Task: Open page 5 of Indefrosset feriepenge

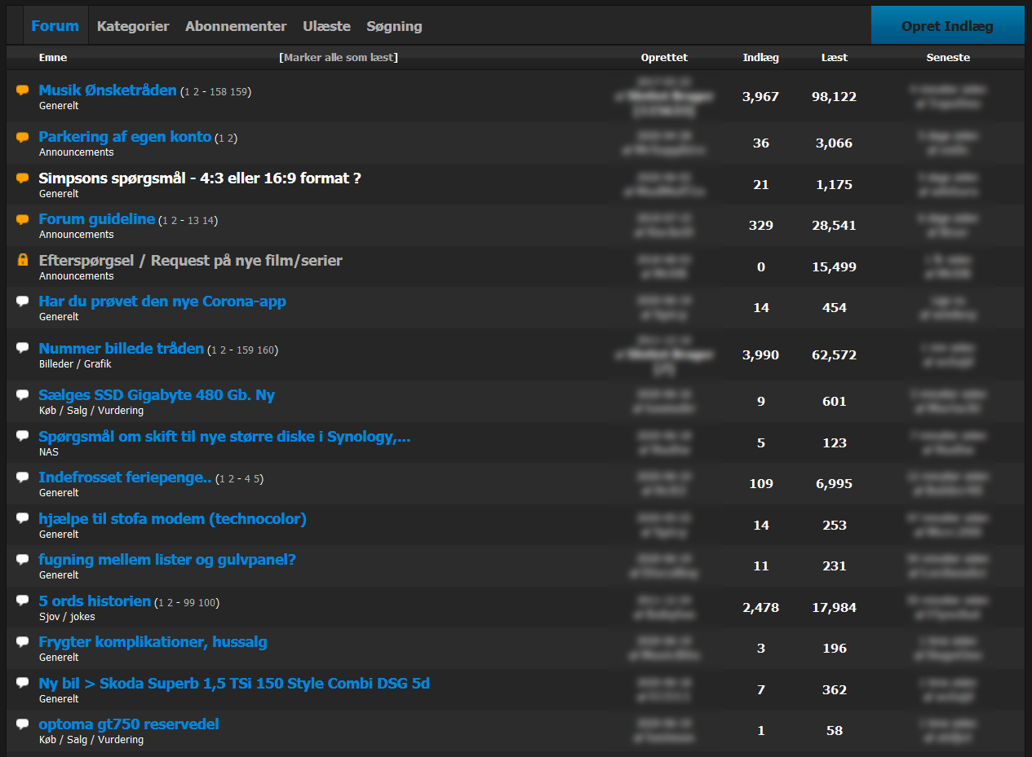Action: (259, 479)
